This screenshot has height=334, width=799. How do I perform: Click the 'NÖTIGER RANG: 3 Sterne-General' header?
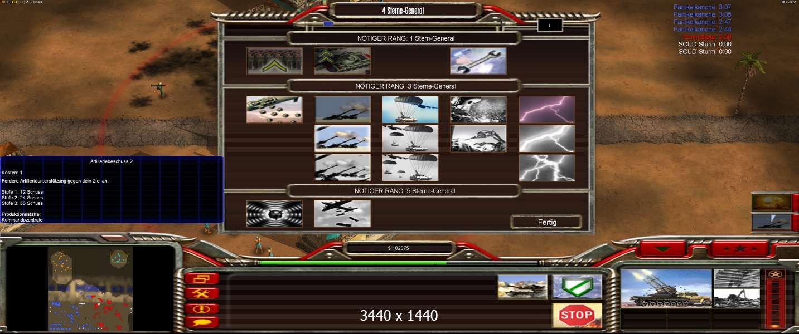tap(405, 86)
